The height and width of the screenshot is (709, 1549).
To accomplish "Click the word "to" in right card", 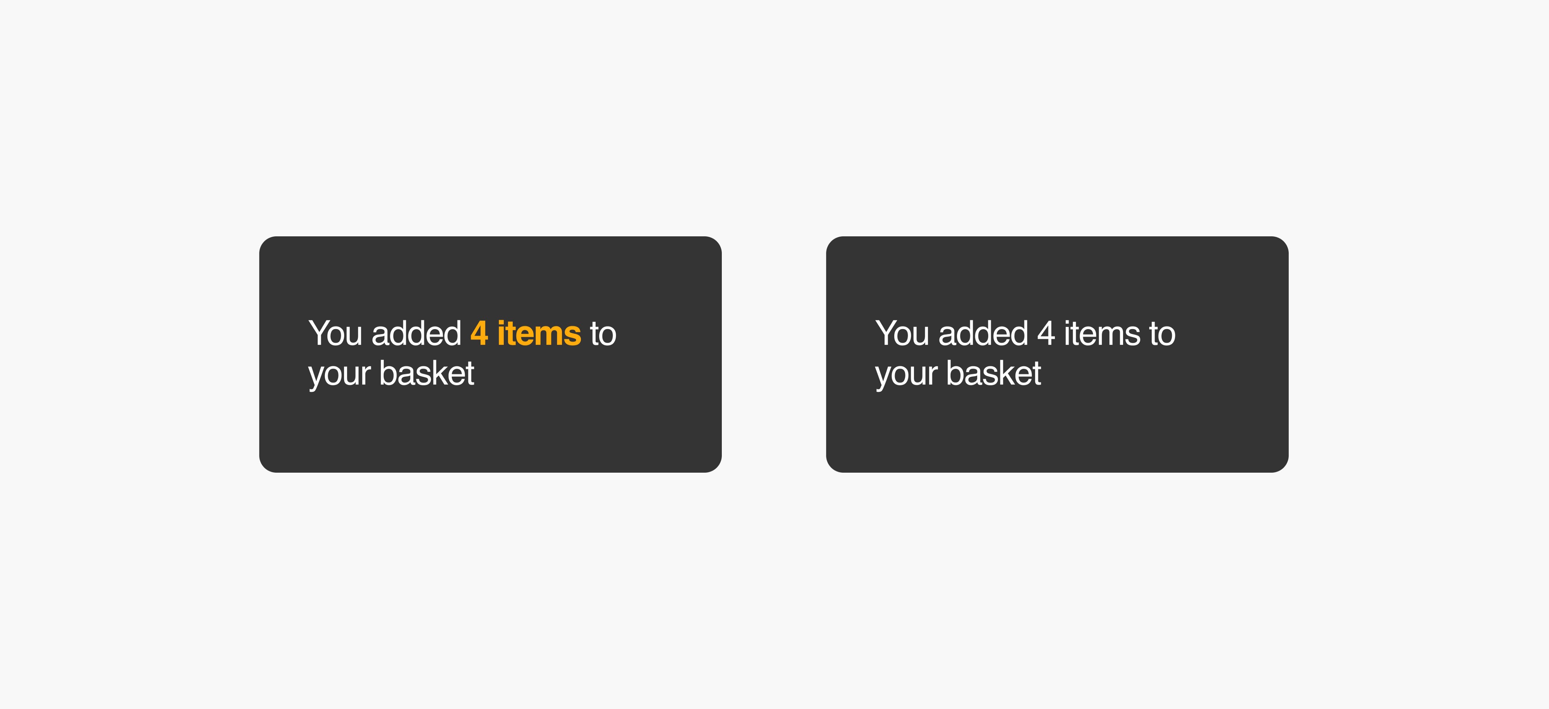I will pyautogui.click(x=1163, y=334).
